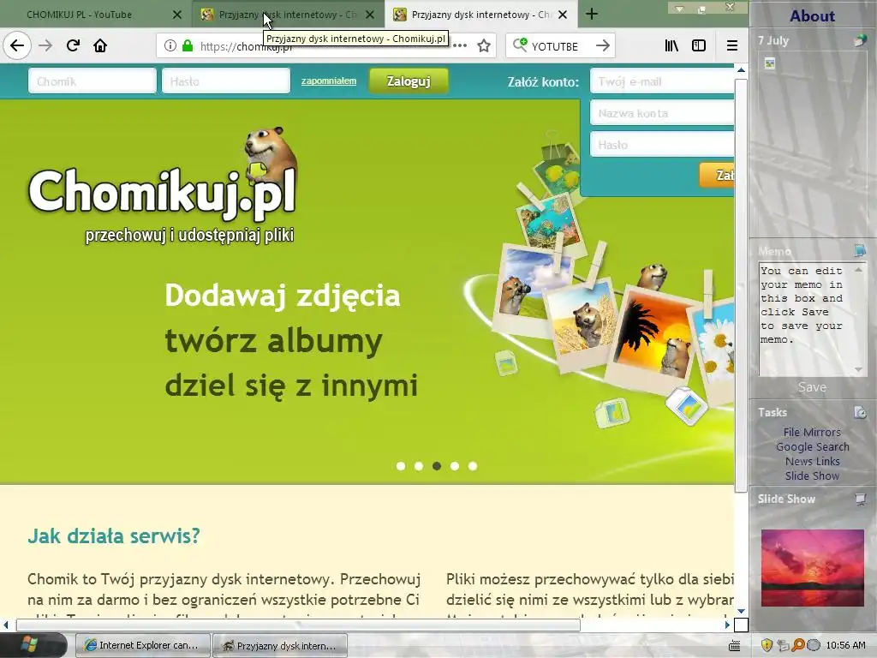Open File Mirrors task link
This screenshot has height=658, width=877.
pyautogui.click(x=812, y=432)
